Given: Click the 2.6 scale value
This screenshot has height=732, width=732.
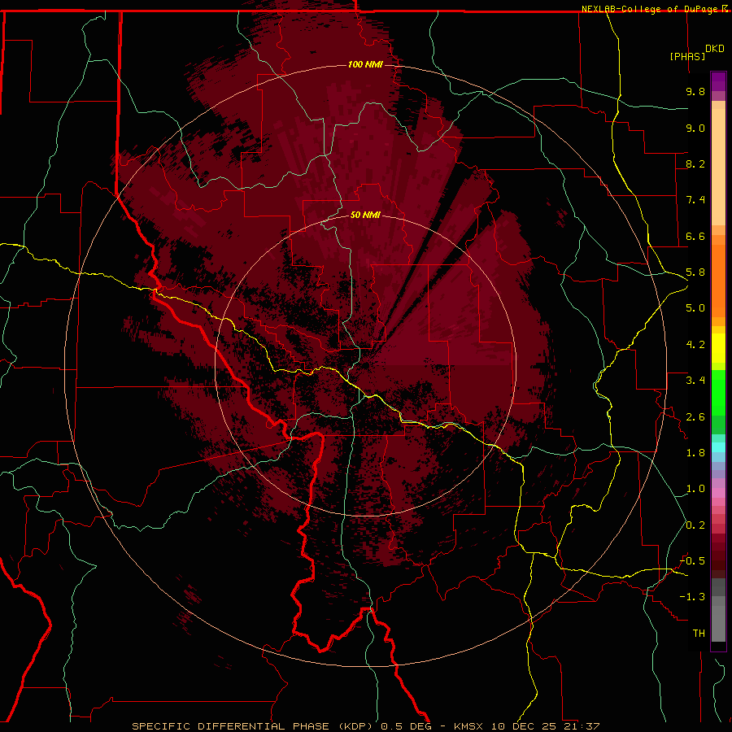Looking at the screenshot, I should [x=695, y=417].
